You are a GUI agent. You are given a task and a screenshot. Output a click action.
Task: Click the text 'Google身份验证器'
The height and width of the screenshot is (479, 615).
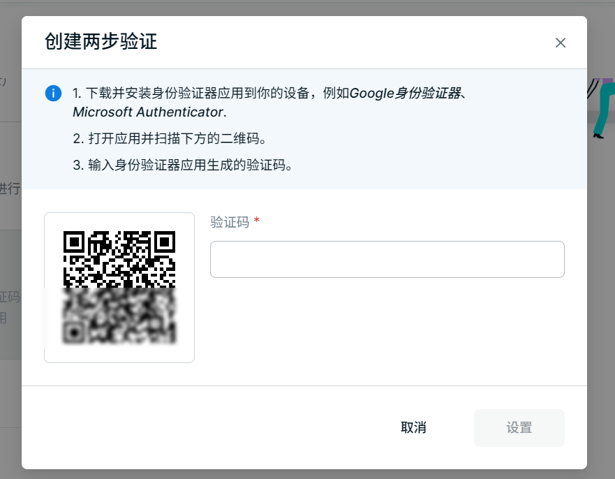[406, 94]
